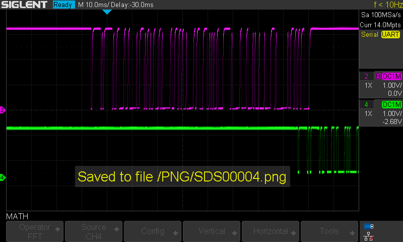Viewport: 403px width, 242px height.
Task: Open the Horizontal menu
Action: click(x=271, y=231)
